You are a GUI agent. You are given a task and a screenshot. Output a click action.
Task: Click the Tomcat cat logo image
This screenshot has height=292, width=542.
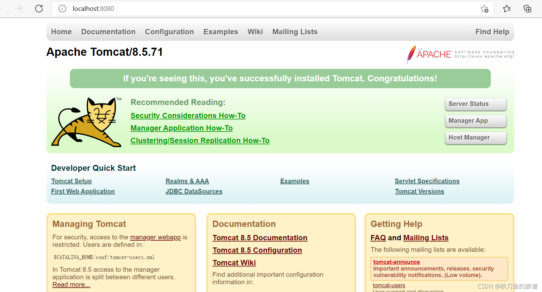[87, 122]
